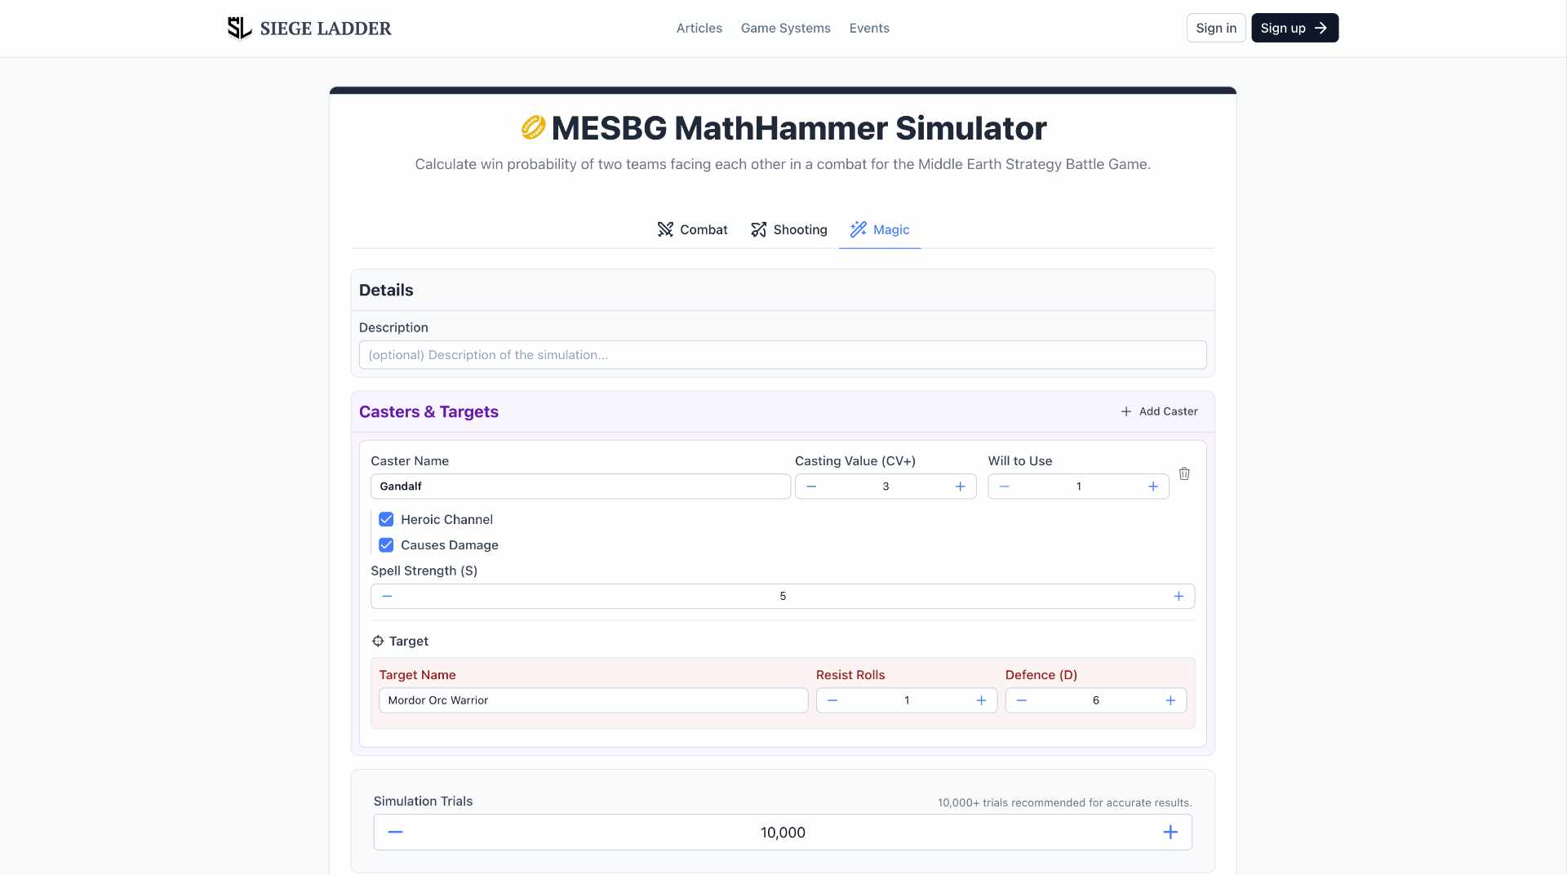Click the Target Name field
This screenshot has height=875, width=1567.
593,700
